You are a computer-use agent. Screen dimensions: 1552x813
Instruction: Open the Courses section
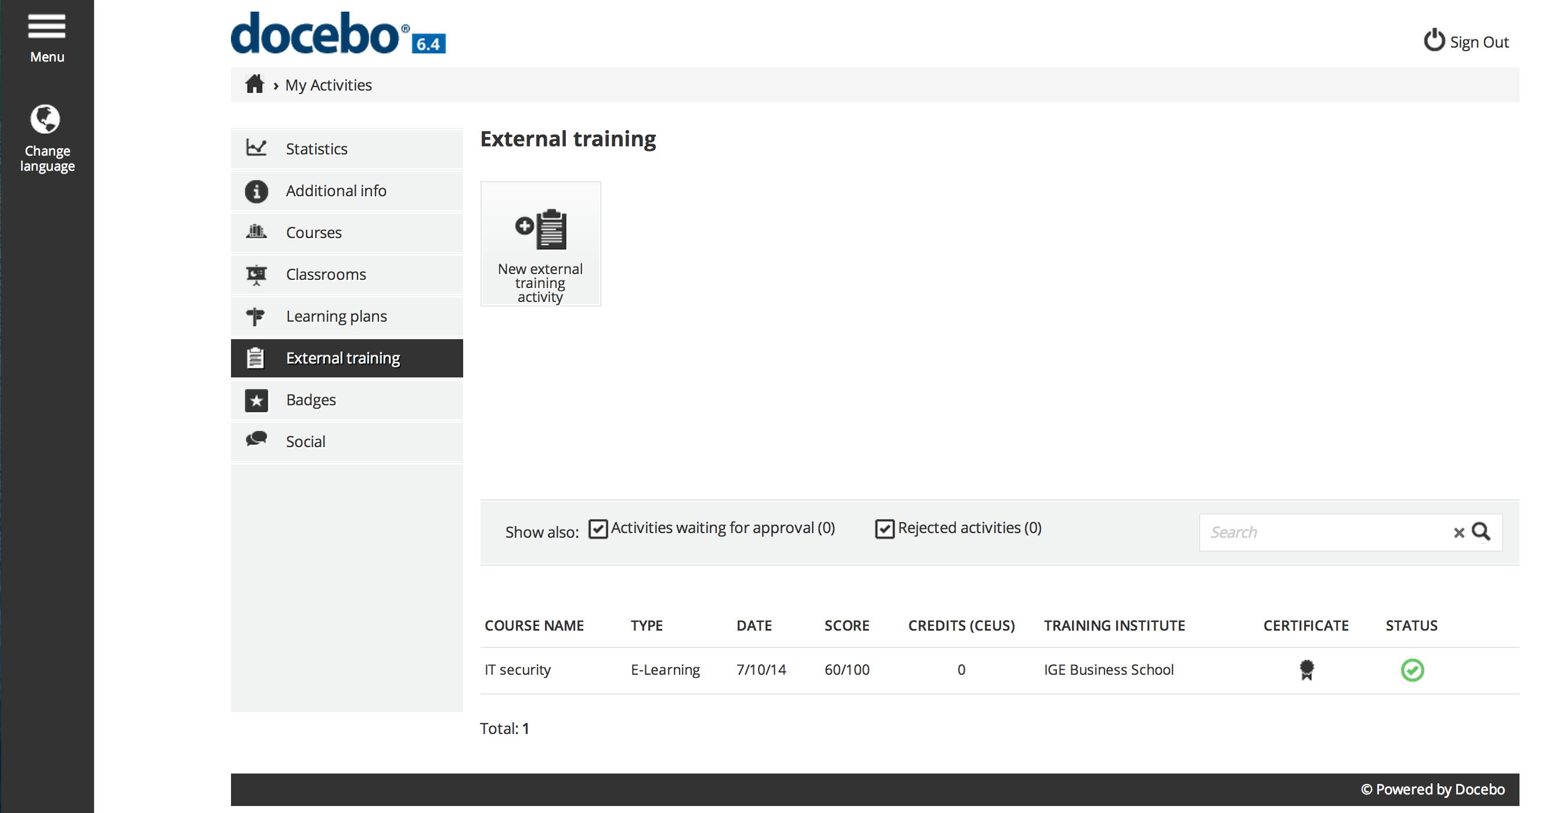(x=347, y=233)
